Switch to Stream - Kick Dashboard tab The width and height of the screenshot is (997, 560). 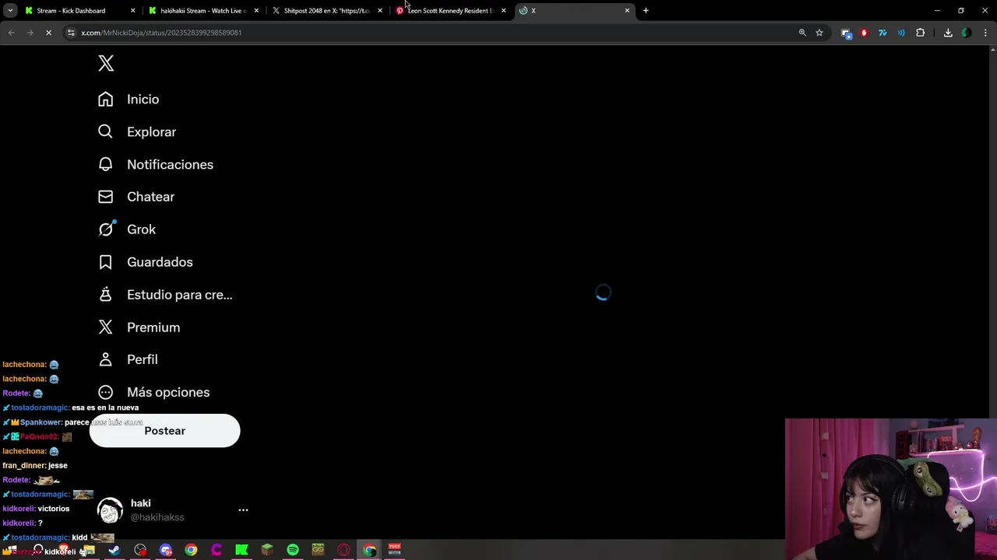click(x=78, y=11)
